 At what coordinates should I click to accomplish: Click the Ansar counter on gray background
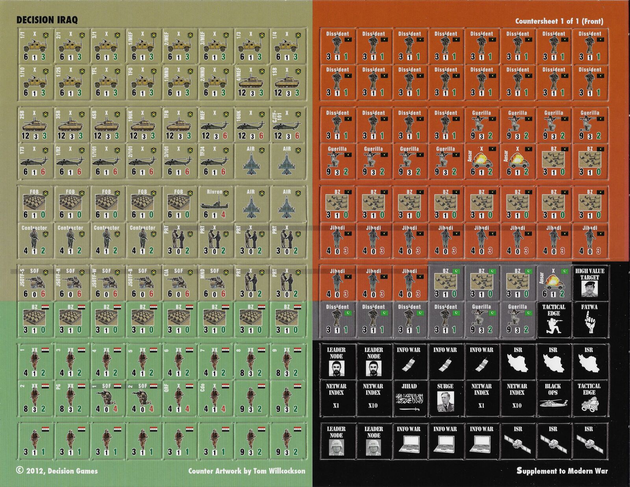coord(553,283)
